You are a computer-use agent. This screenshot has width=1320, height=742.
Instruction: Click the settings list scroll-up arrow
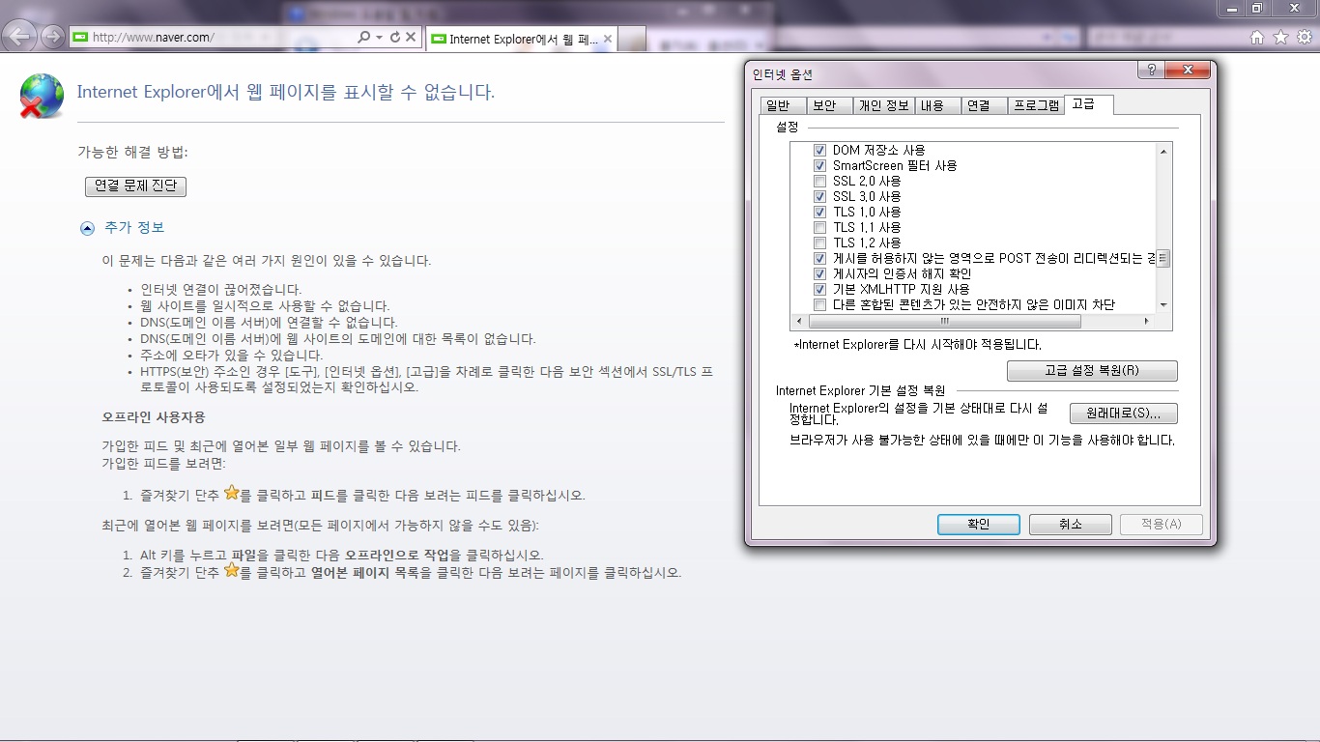[1163, 151]
